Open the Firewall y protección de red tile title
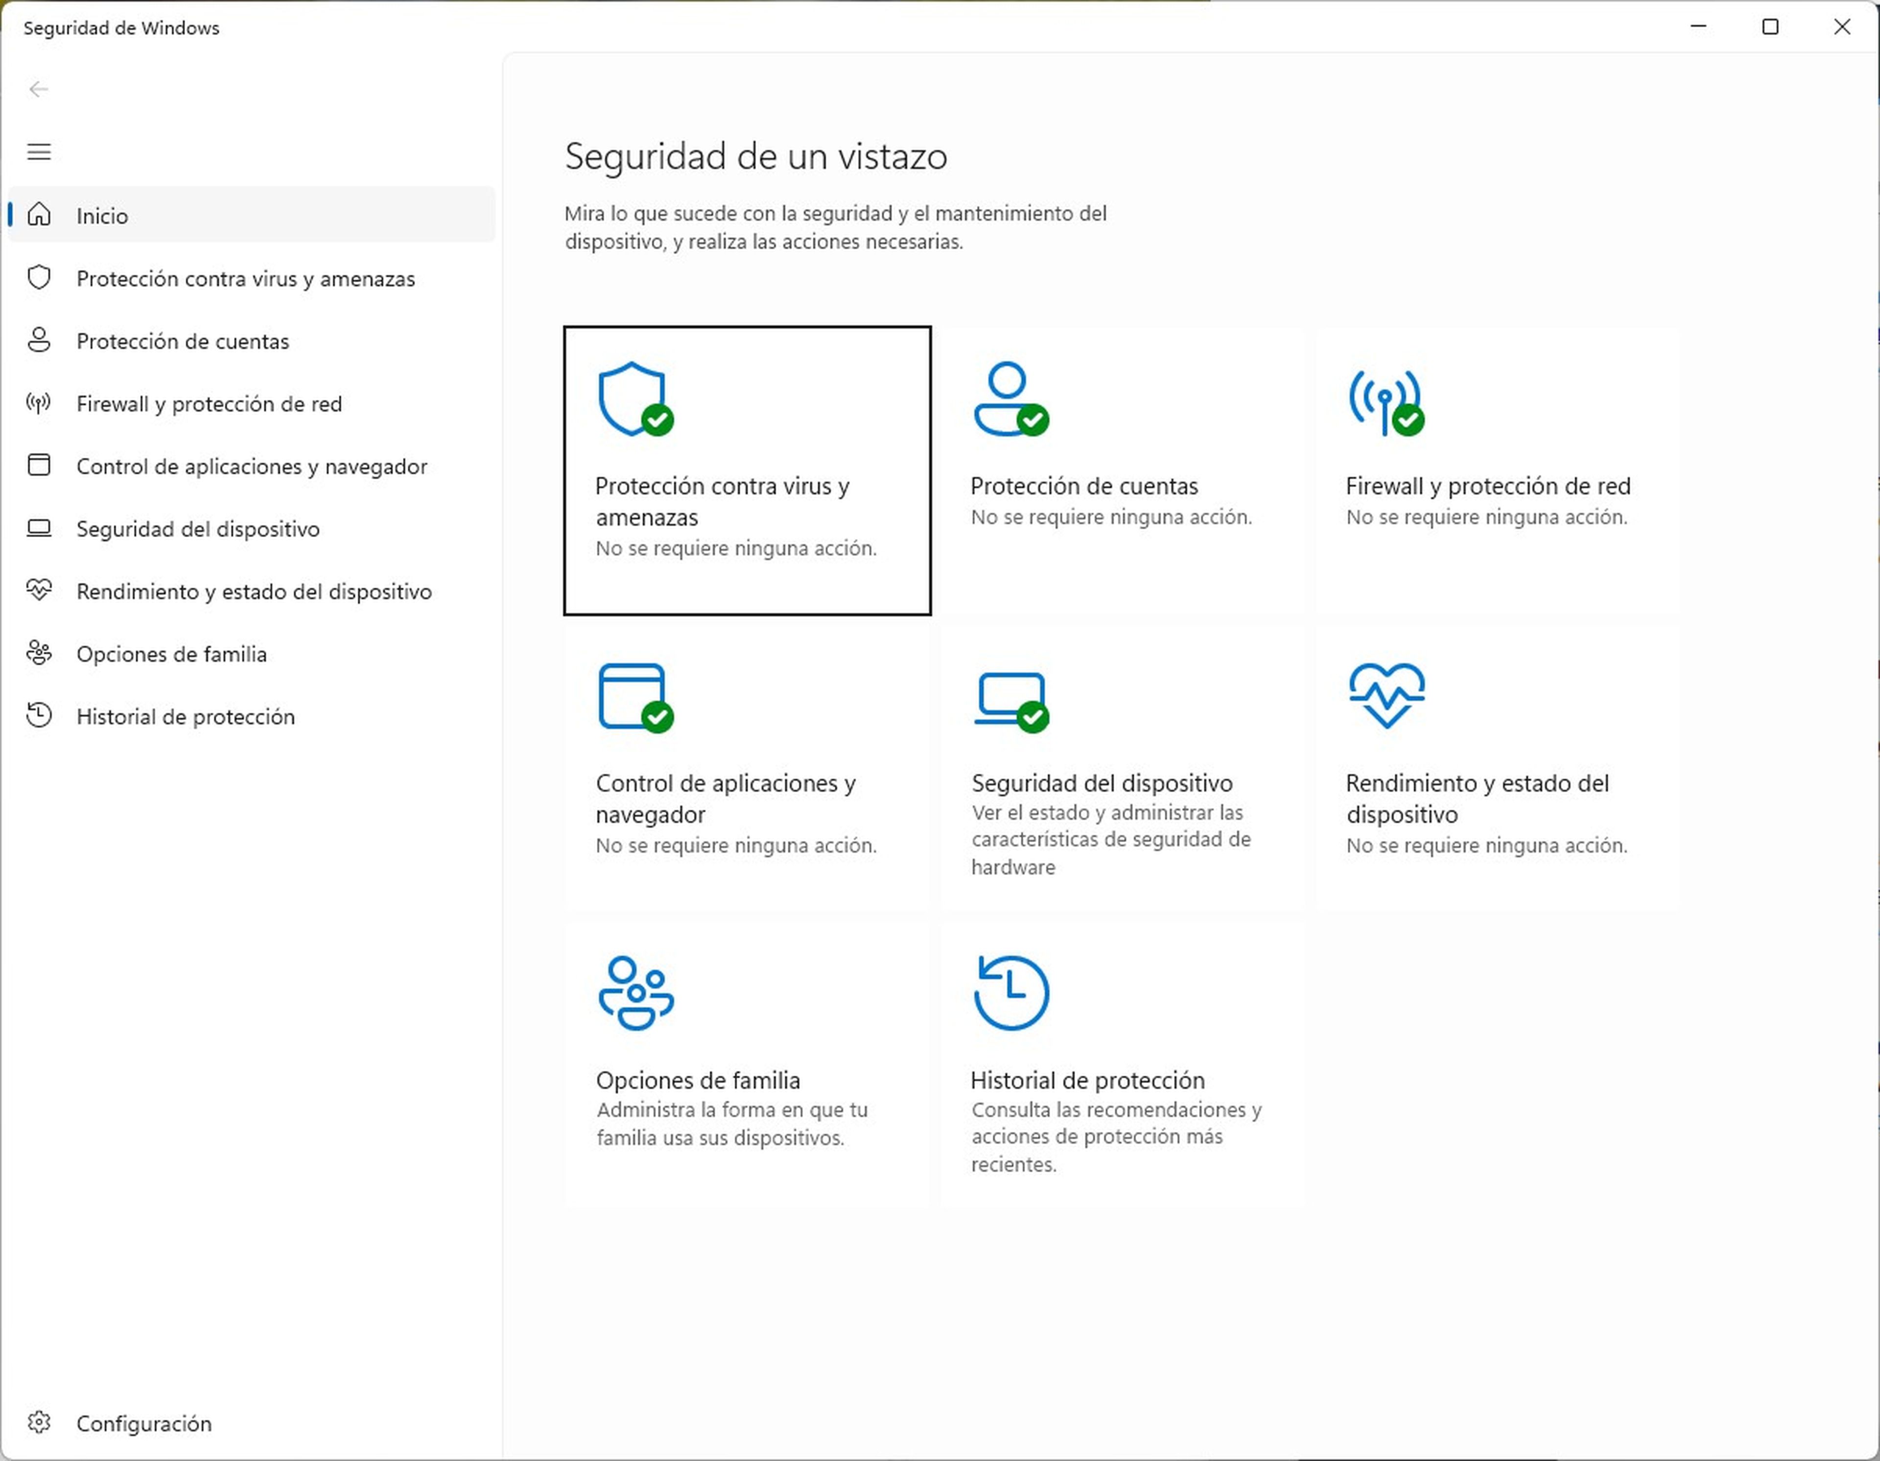Image resolution: width=1880 pixels, height=1461 pixels. tap(1487, 486)
